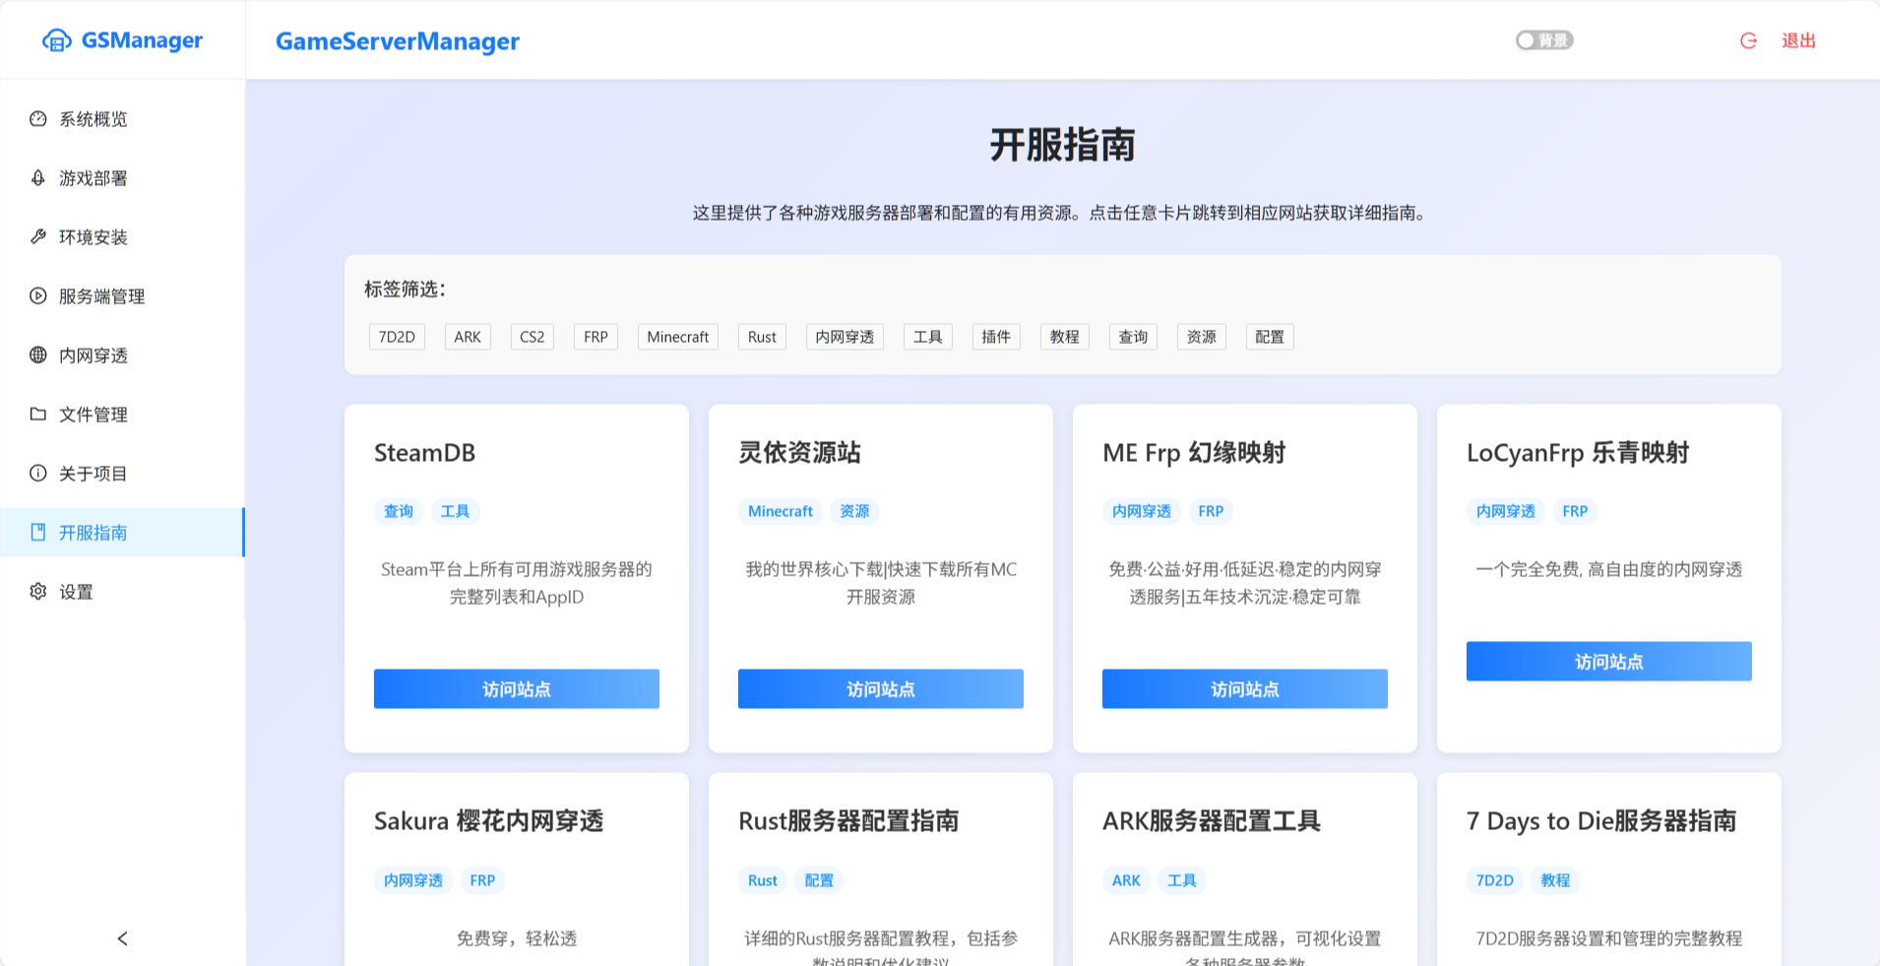Click the info icon beside 关于项目
This screenshot has height=966, width=1880.
coord(38,474)
